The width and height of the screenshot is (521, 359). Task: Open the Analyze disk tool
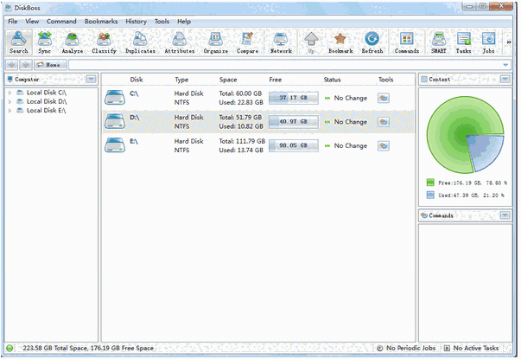72,42
